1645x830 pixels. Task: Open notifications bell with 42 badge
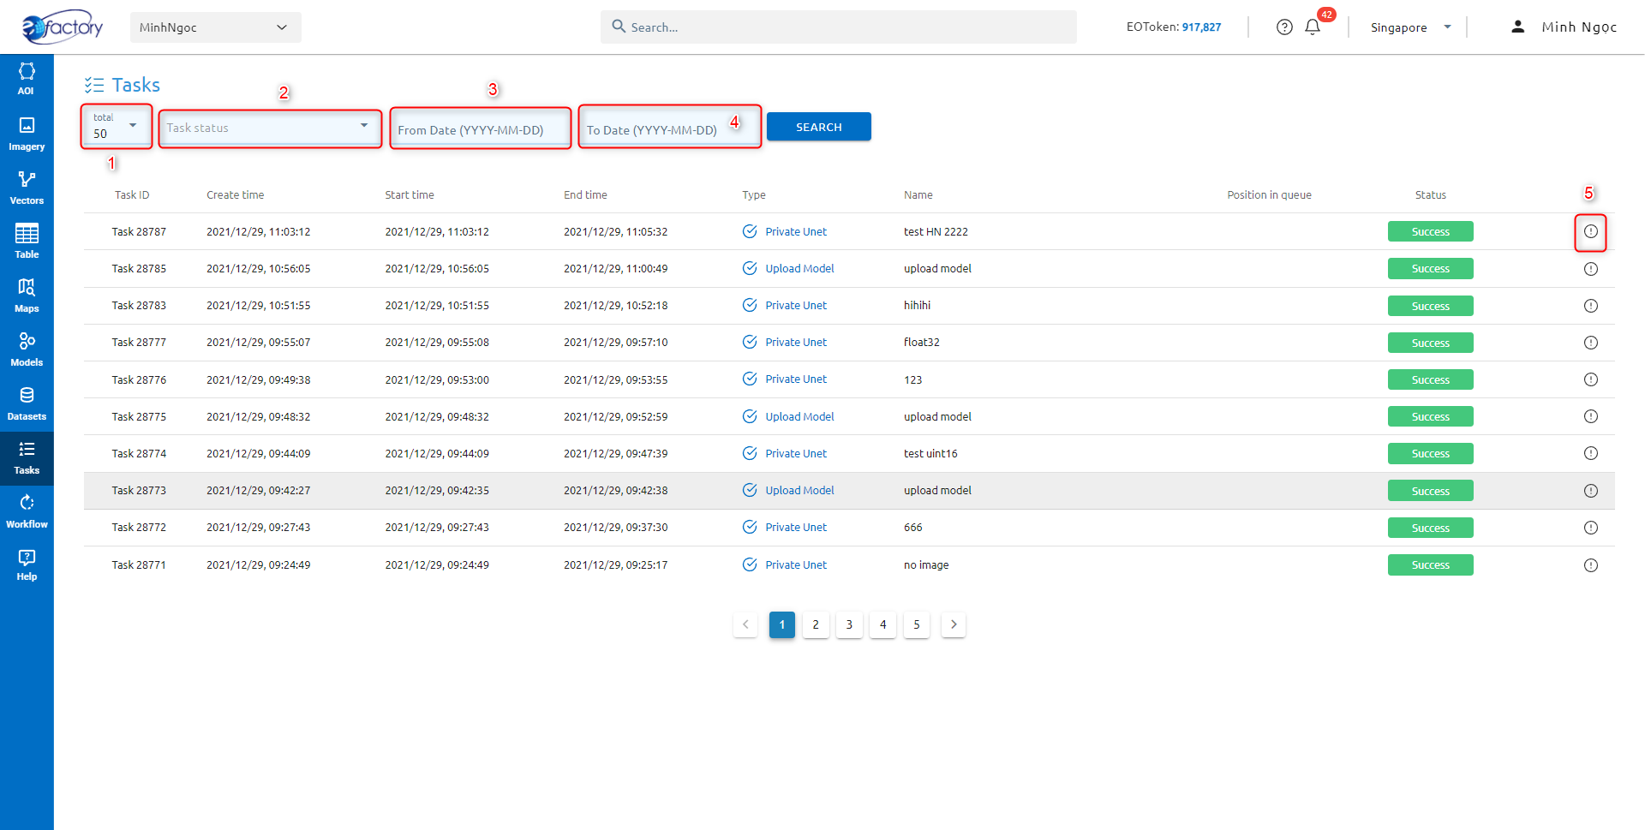pyautogui.click(x=1313, y=27)
